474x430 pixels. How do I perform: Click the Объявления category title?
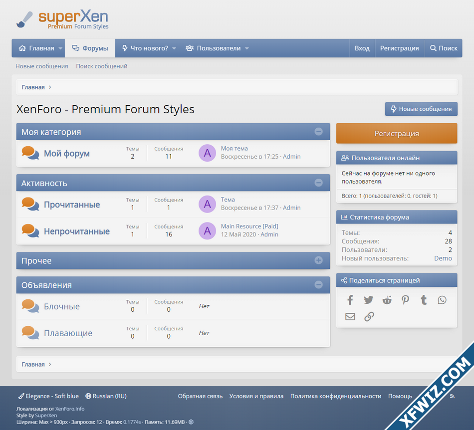click(46, 285)
